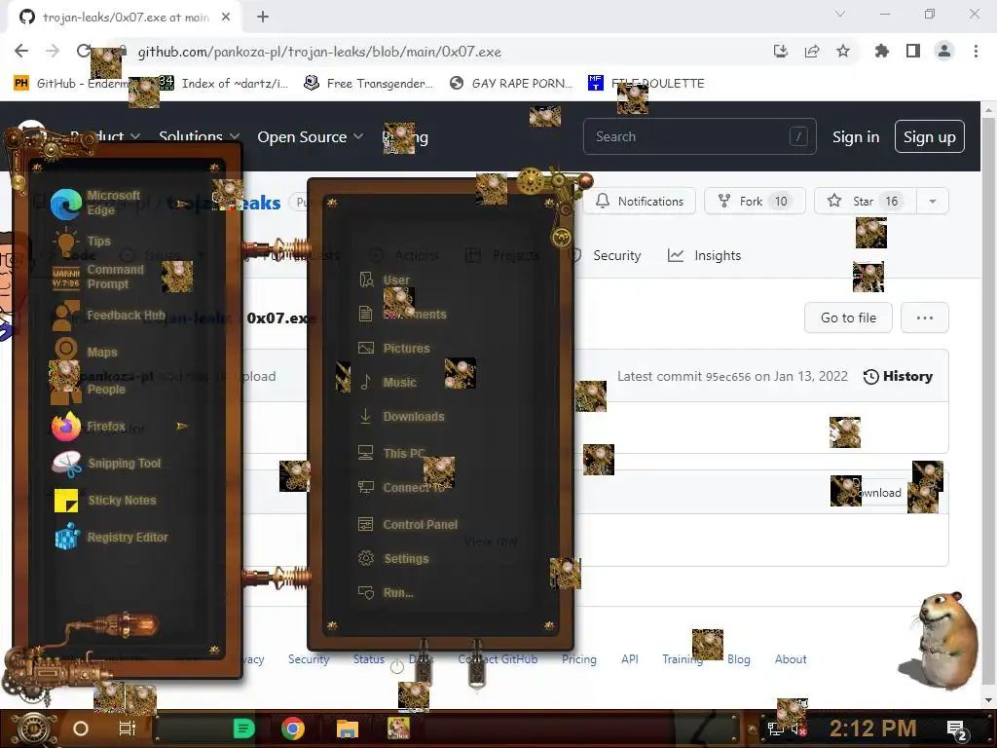
Task: Click the Go to file button
Action: click(x=848, y=318)
